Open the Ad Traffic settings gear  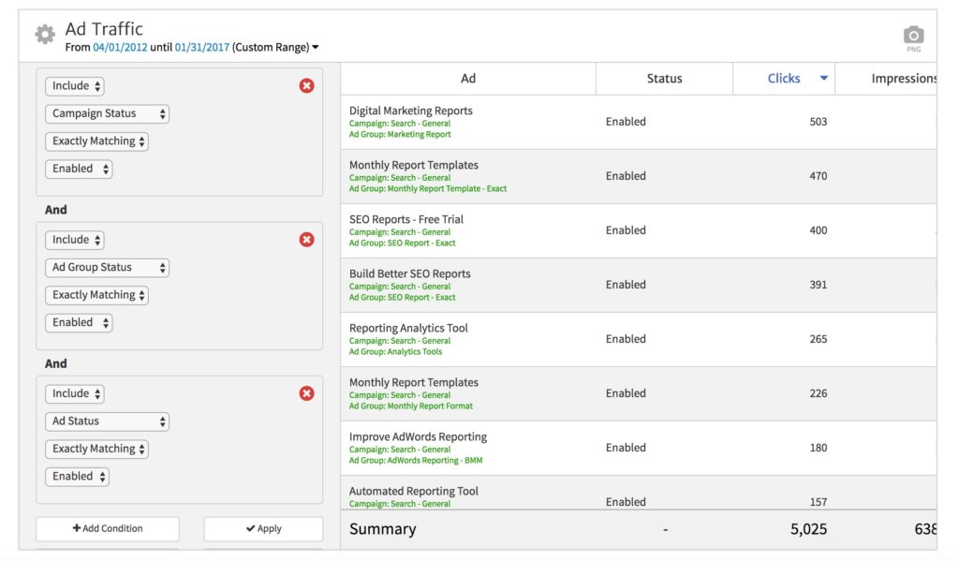coord(44,35)
